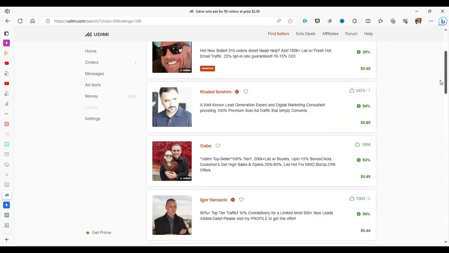Click the lock site info icon
The image size is (449, 253).
(48, 21)
